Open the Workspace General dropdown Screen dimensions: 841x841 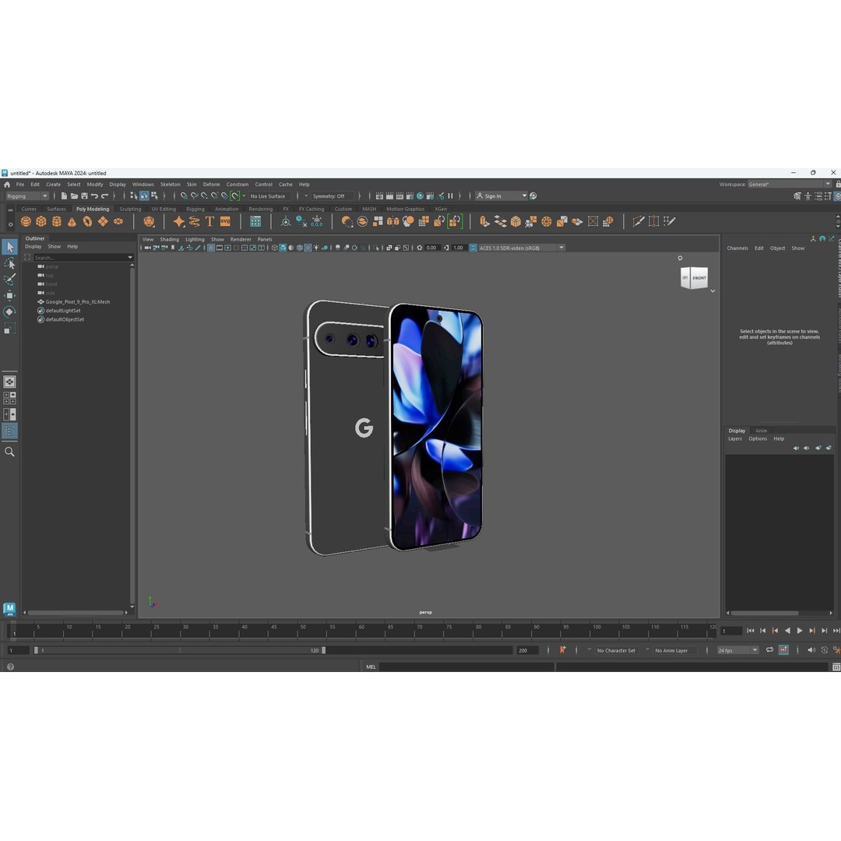point(790,184)
